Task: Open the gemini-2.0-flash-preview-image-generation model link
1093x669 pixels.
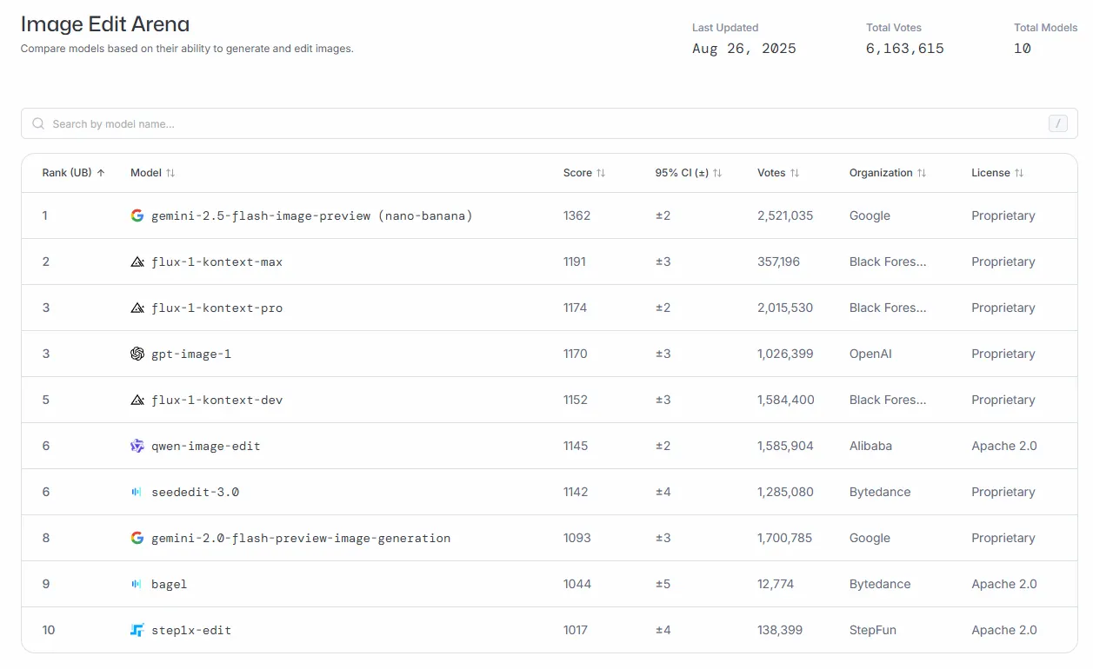Action: tap(301, 538)
